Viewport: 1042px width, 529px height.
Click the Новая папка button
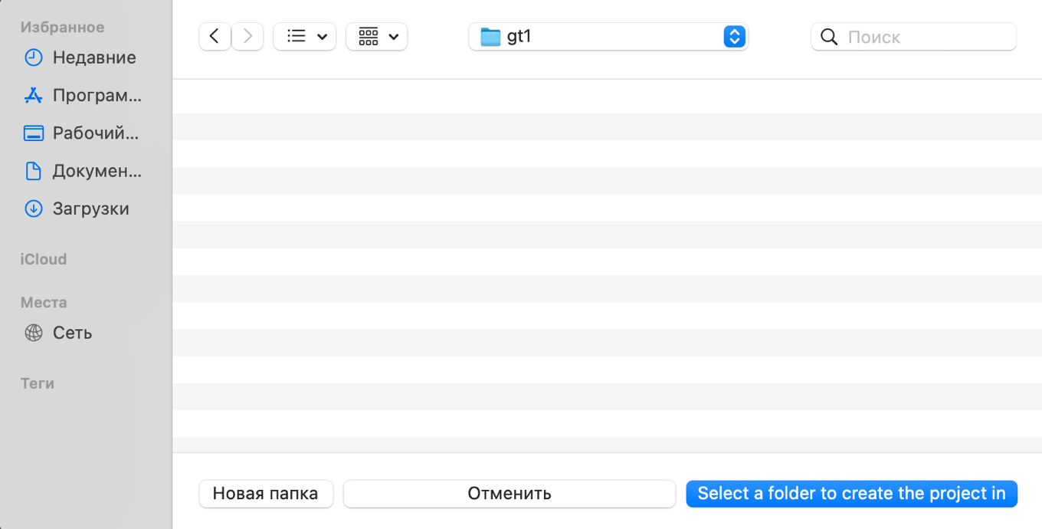coord(265,494)
